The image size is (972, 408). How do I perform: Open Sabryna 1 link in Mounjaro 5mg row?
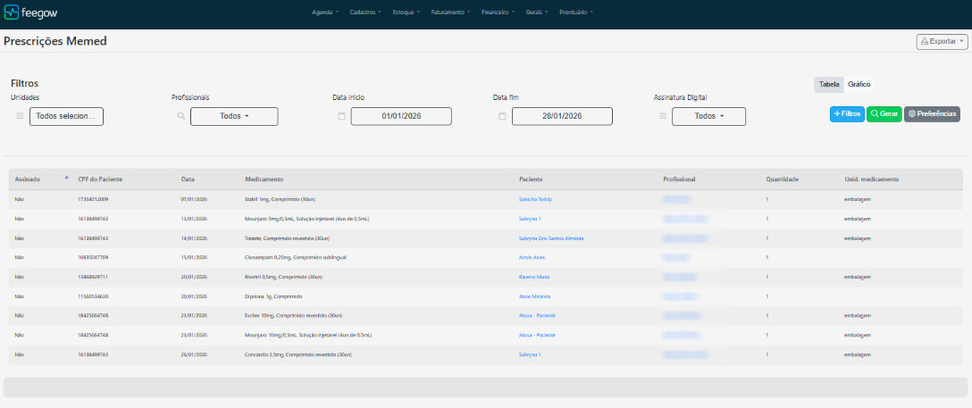530,219
